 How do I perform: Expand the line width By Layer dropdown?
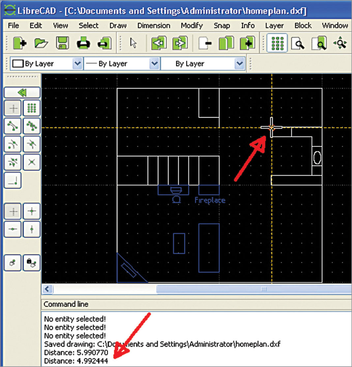[154, 63]
